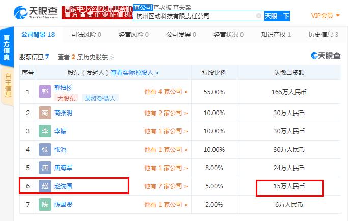Open 唐海军's avatar icon
The height and width of the screenshot is (221, 348).
click(x=45, y=168)
